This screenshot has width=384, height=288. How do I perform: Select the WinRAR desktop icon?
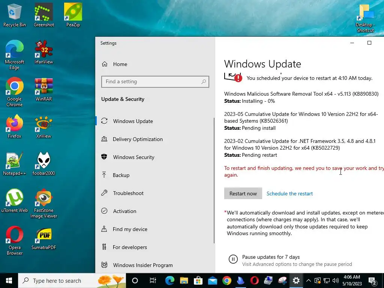(x=44, y=90)
